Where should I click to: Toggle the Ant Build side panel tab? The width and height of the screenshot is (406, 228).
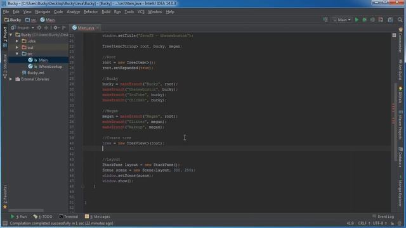(400, 70)
